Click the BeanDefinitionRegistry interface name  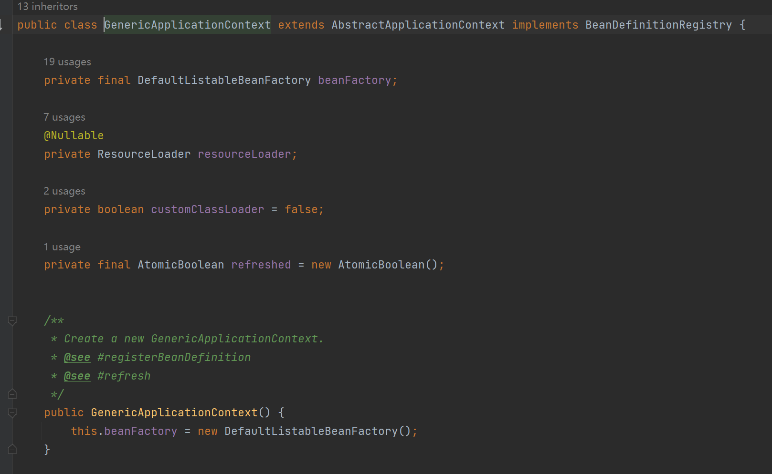click(x=658, y=25)
